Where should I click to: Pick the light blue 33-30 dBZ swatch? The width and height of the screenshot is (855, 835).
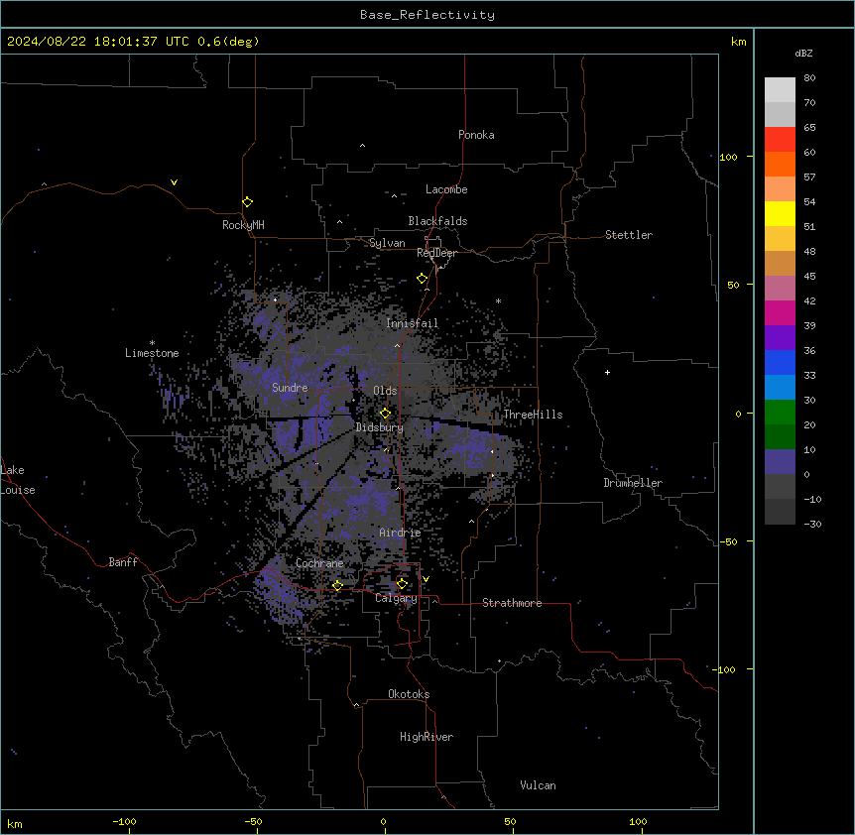coord(780,387)
